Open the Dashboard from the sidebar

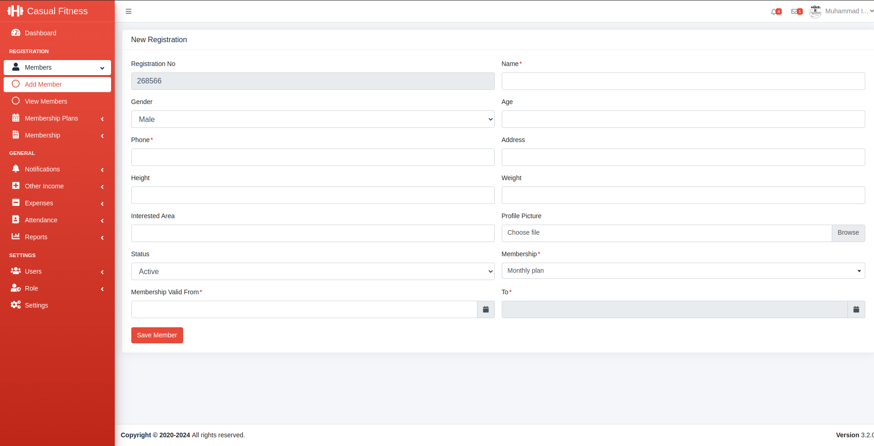[x=40, y=33]
